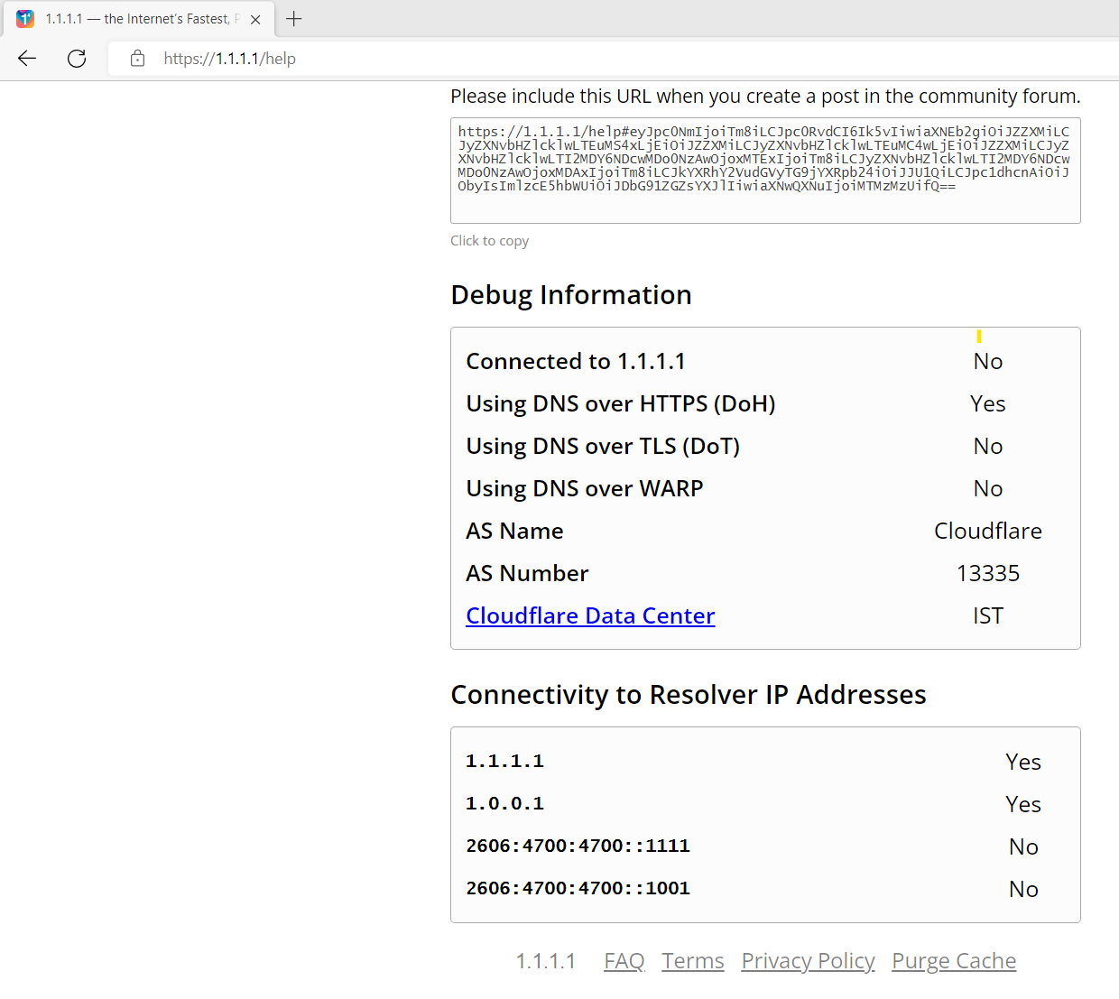Viewport: 1119px width, 999px height.
Task: Click 'No' value for DNS over TLS
Action: (988, 446)
